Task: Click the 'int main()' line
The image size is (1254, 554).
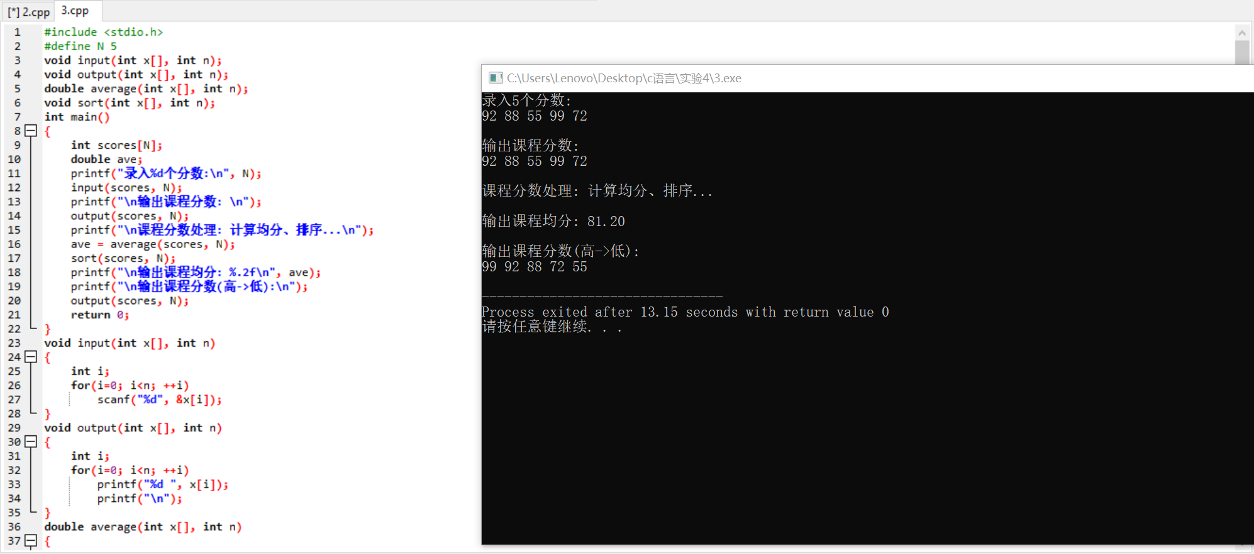Action: [x=77, y=117]
